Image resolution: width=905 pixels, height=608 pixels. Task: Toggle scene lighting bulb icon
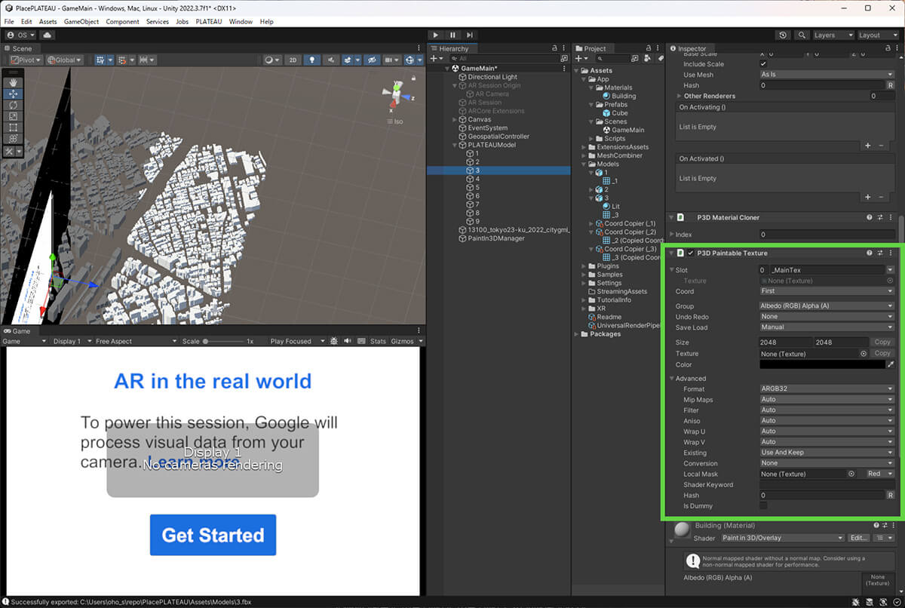tap(311, 60)
